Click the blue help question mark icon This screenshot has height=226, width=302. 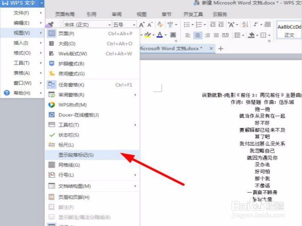pyautogui.click(x=7, y=93)
